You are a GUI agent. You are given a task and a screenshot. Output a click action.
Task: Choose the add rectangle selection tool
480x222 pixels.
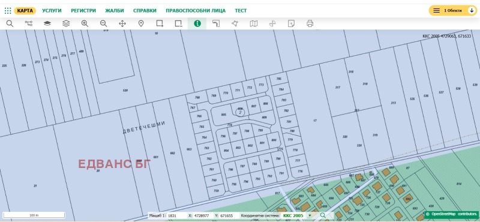[x=160, y=23]
